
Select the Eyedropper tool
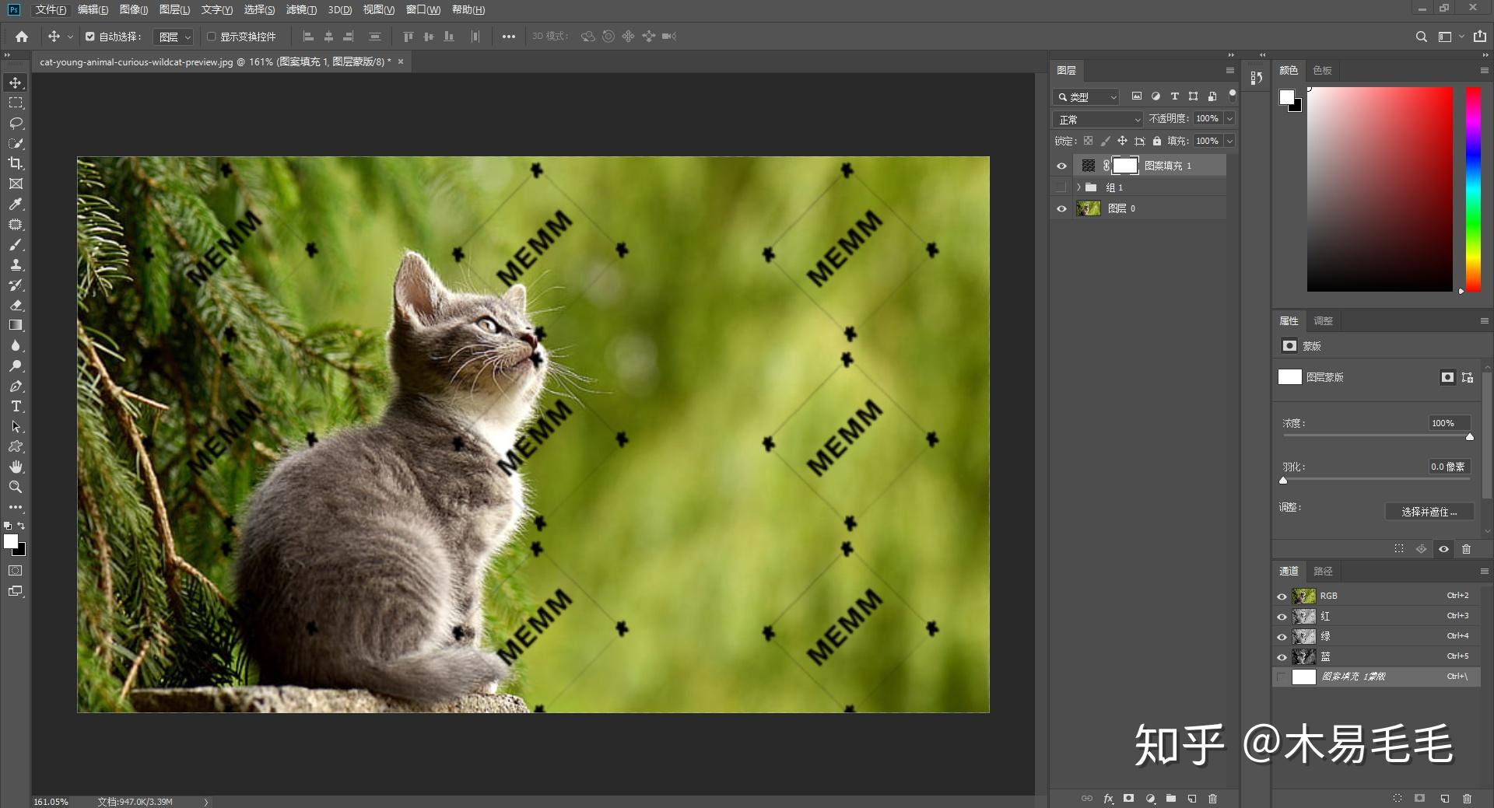point(16,204)
